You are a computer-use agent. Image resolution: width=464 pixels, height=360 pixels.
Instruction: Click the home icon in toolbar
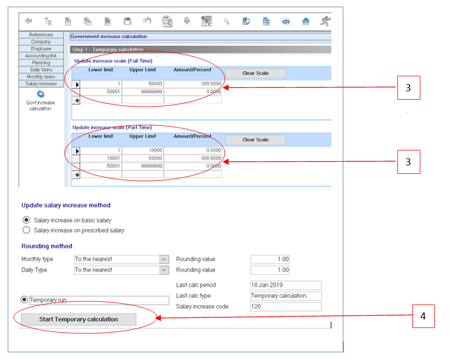coord(305,21)
